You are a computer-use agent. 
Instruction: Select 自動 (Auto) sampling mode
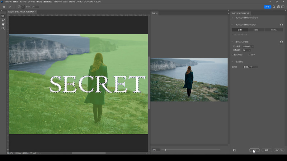(x=240, y=30)
